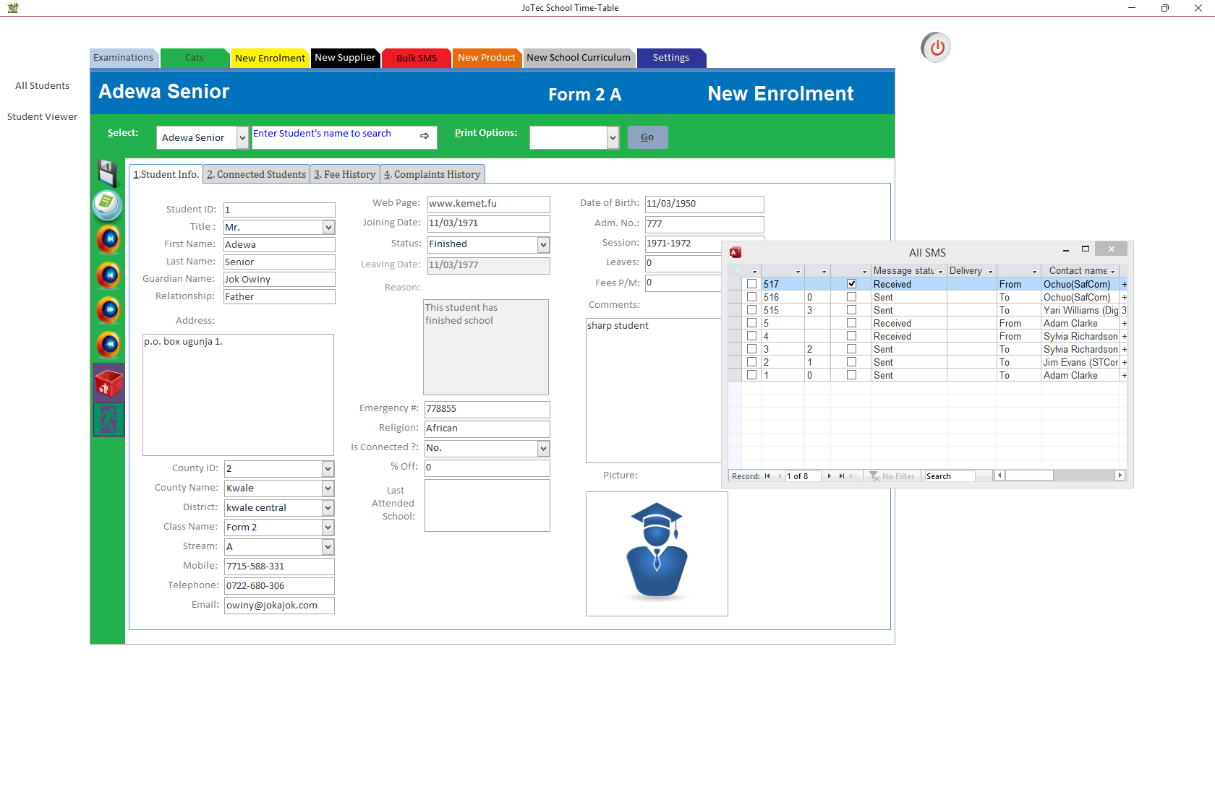1215x792 pixels.
Task: Go to last record with skip-forward icon
Action: coord(108,239)
